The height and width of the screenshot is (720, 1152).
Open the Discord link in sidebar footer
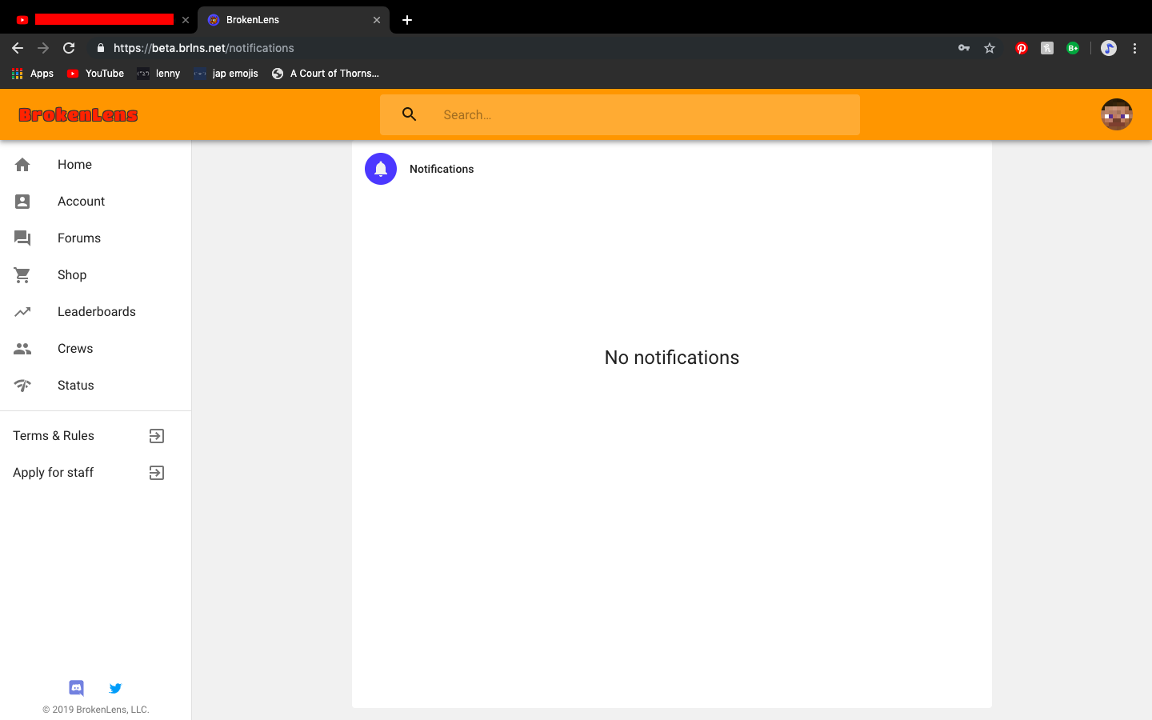(x=77, y=688)
